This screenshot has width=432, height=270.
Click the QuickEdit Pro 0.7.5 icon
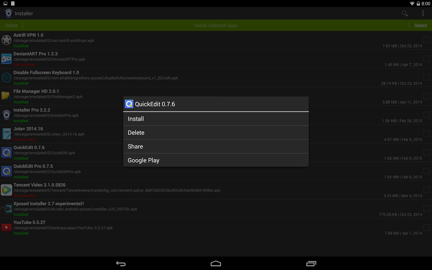pos(6,171)
